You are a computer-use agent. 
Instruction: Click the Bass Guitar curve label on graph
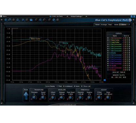click(36, 39)
